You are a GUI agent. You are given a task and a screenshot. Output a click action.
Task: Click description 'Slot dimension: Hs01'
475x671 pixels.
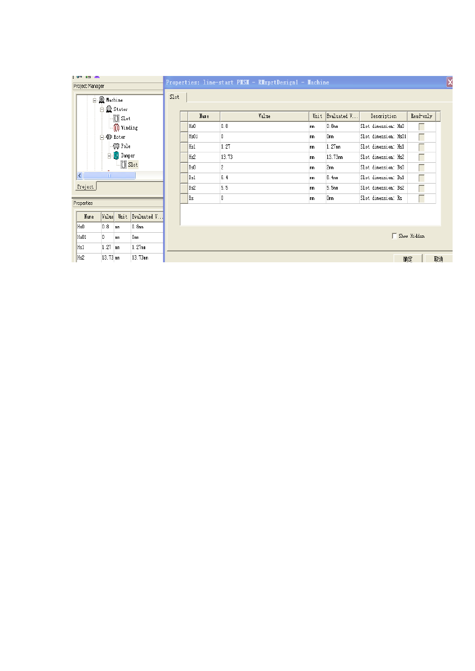coord(383,137)
